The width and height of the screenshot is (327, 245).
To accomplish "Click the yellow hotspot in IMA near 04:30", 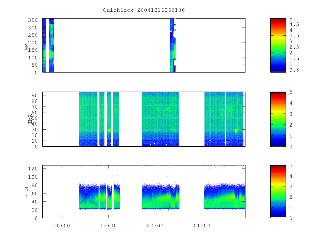I will point(236,131).
